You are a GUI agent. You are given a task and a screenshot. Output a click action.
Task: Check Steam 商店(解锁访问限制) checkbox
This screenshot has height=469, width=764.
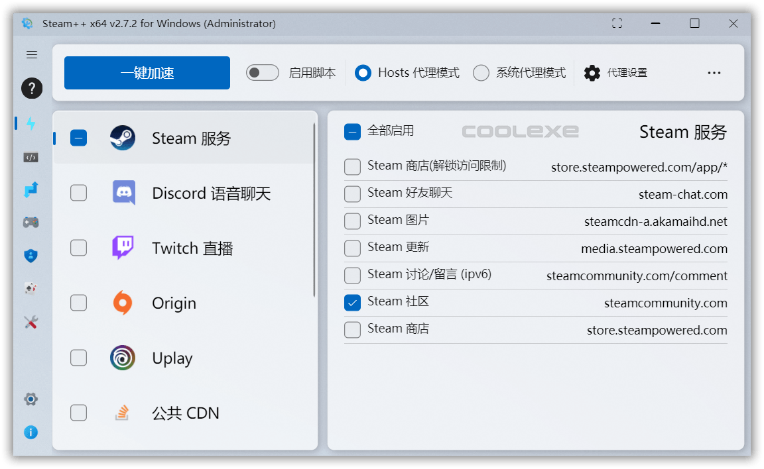[352, 167]
